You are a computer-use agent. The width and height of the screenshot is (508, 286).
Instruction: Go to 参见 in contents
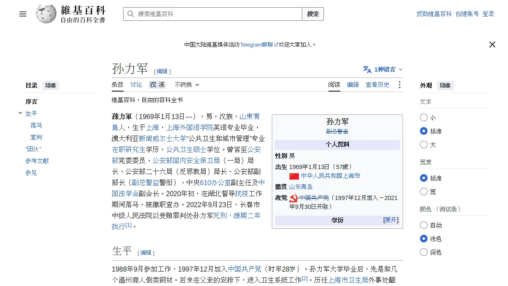31,173
